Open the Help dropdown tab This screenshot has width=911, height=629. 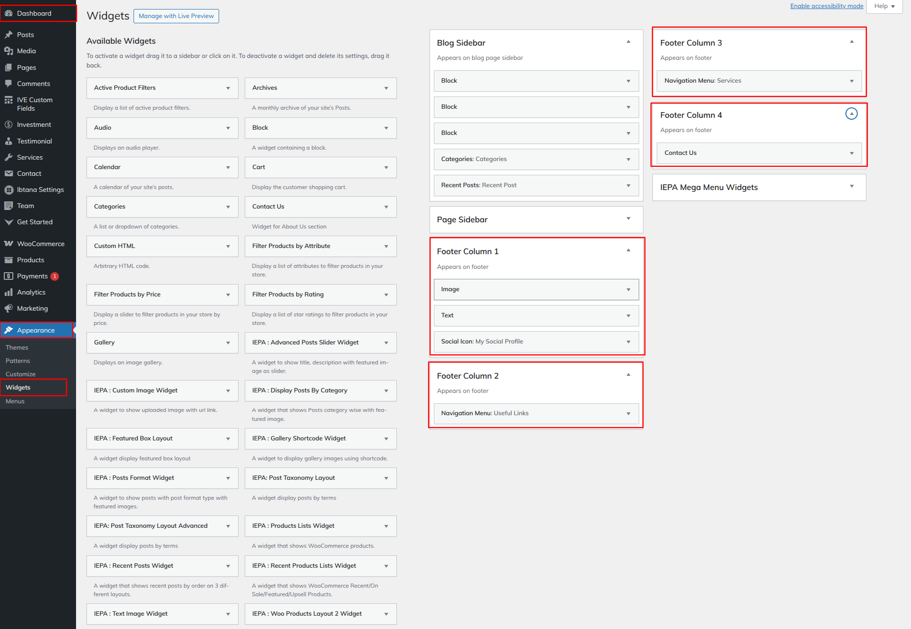tap(884, 6)
